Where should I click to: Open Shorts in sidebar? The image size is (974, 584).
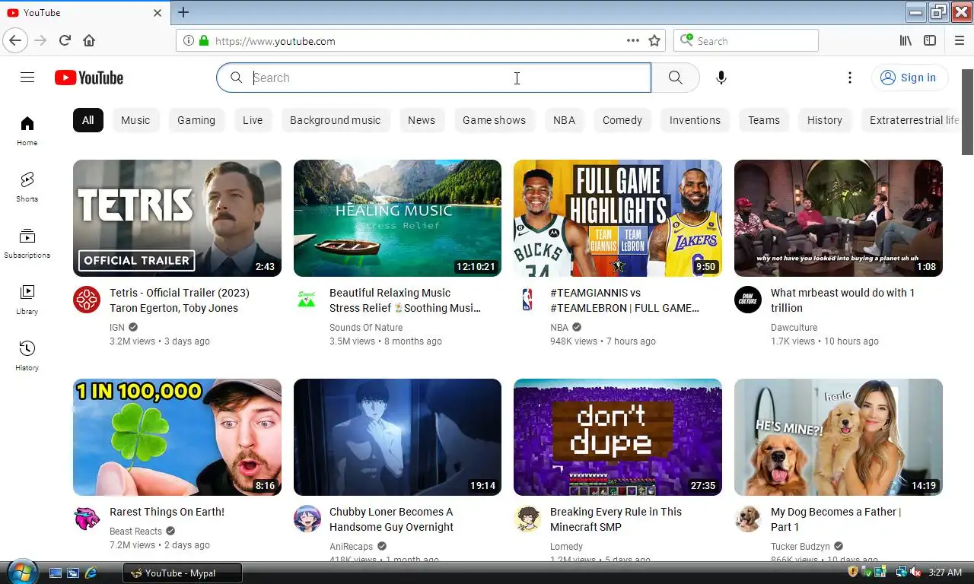pyautogui.click(x=27, y=187)
